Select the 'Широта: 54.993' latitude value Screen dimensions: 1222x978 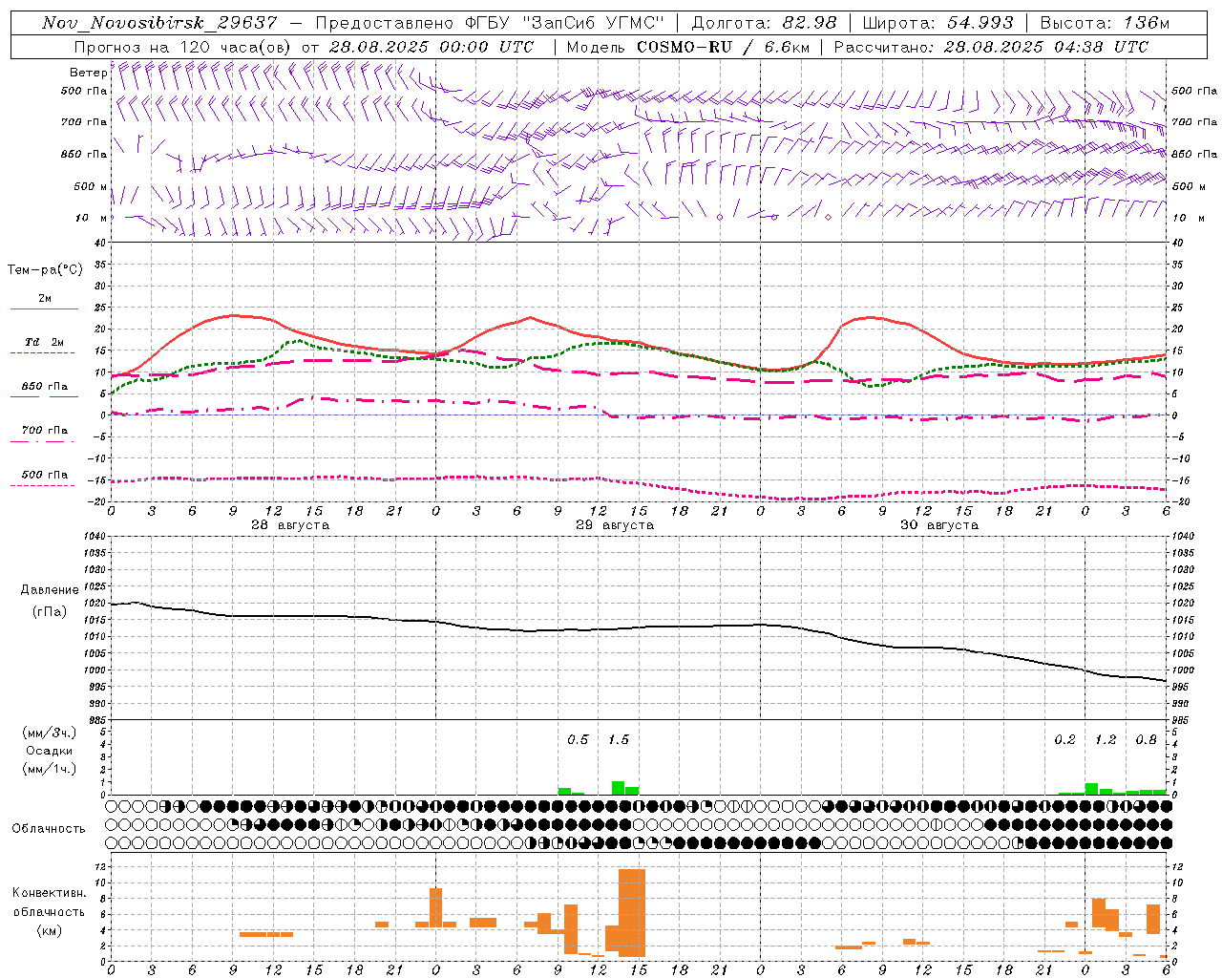pos(938,23)
